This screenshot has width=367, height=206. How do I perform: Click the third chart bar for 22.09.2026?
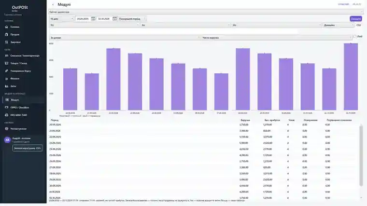(113, 79)
